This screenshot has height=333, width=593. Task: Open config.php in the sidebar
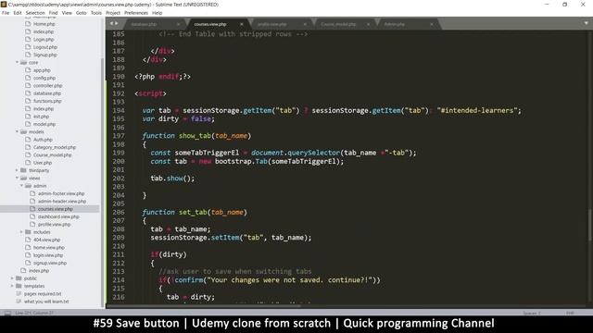[44, 78]
